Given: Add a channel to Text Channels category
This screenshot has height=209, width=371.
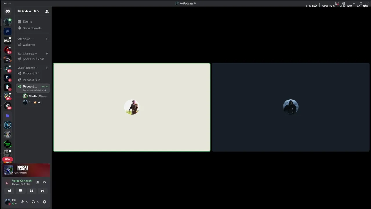Looking at the screenshot, I should [47, 53].
